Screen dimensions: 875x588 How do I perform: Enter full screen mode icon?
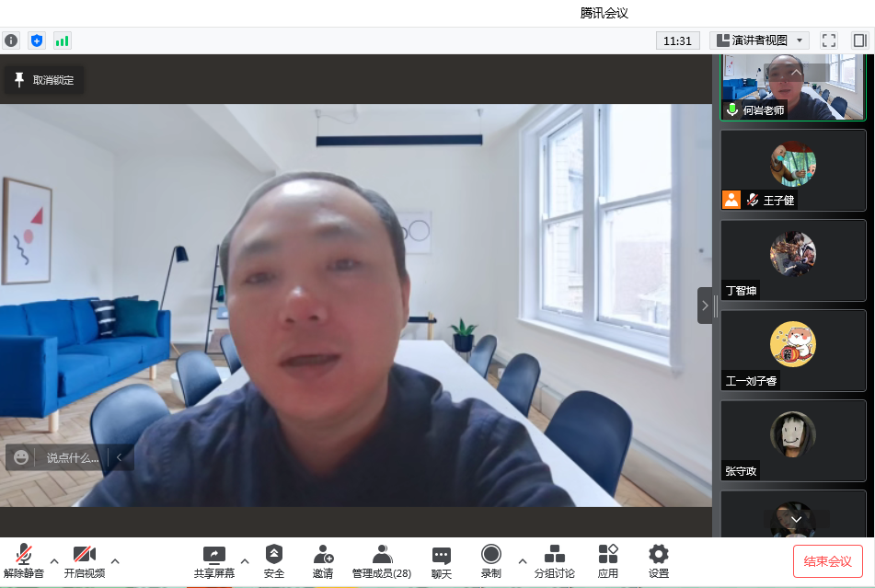[x=829, y=40]
